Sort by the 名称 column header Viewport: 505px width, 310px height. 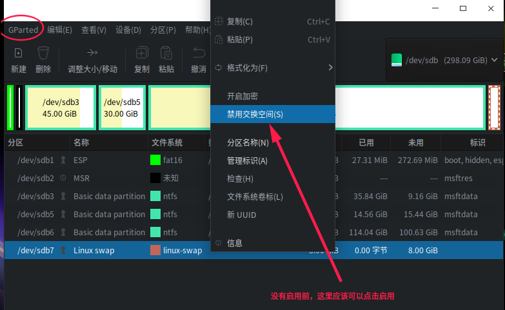pyautogui.click(x=109, y=142)
